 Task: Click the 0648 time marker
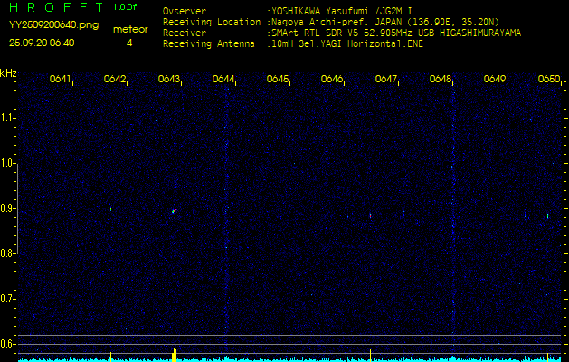(441, 79)
